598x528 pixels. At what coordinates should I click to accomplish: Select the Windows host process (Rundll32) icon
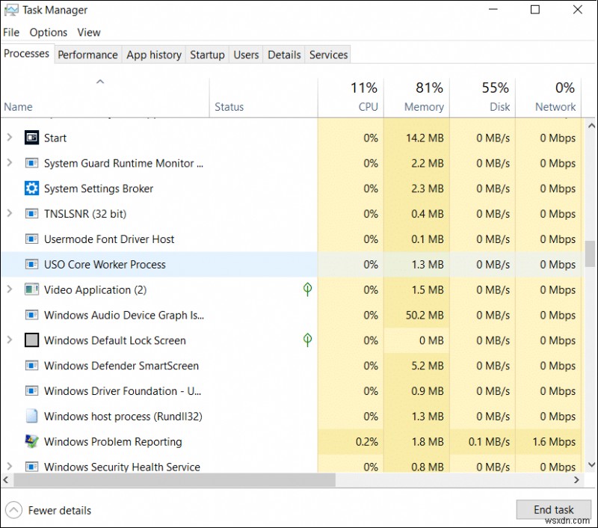[x=31, y=417]
